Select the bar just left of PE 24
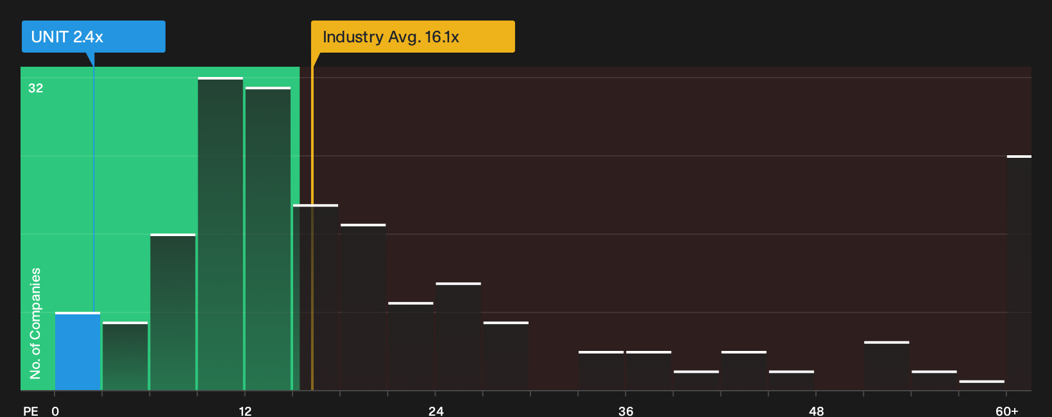 [411, 346]
